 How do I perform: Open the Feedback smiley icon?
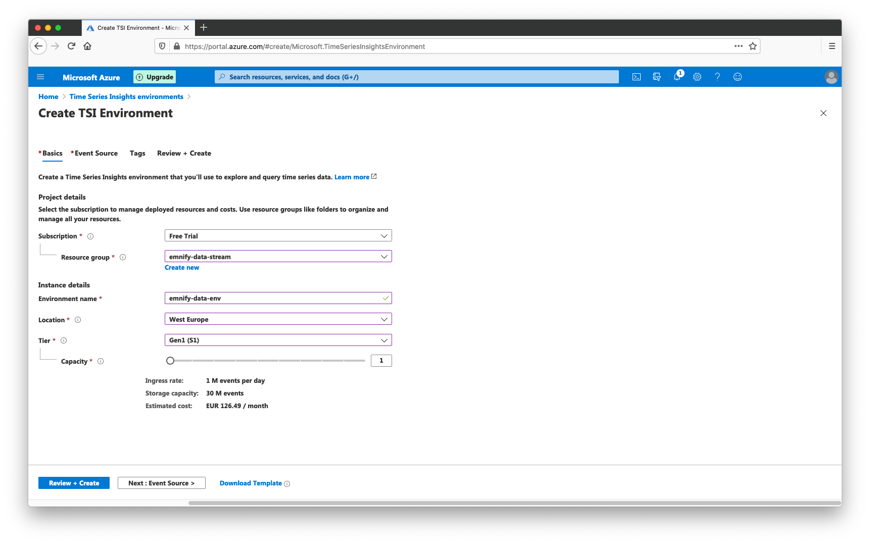738,77
